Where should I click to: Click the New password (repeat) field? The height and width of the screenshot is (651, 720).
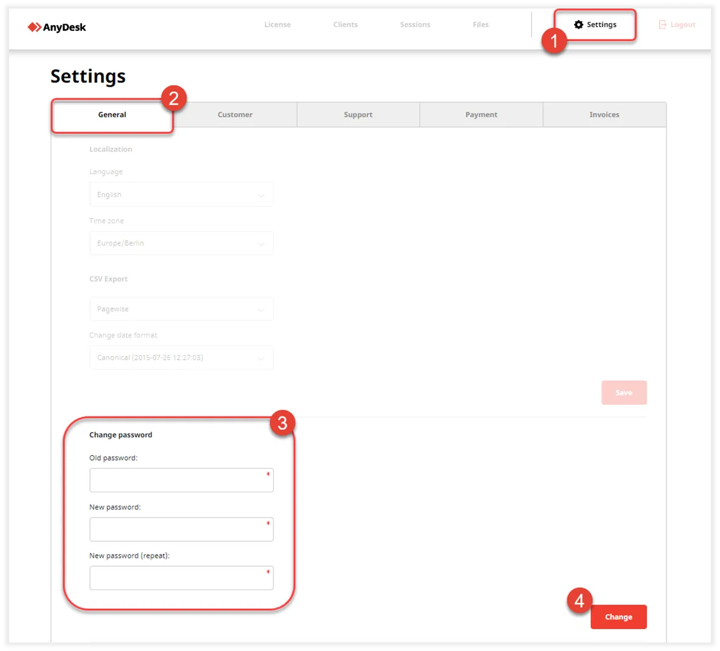[181, 578]
